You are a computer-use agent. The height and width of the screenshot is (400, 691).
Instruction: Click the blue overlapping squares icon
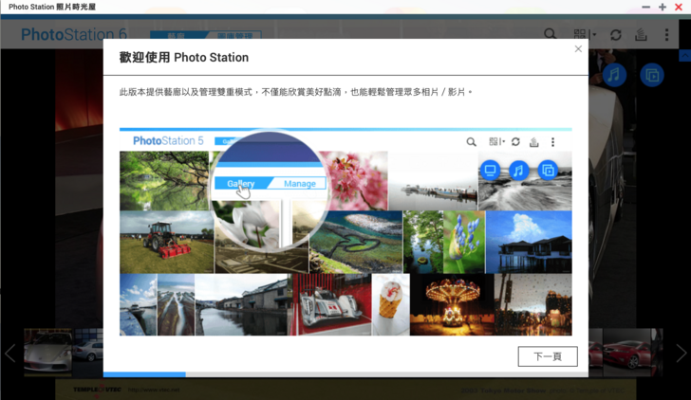[x=651, y=74]
